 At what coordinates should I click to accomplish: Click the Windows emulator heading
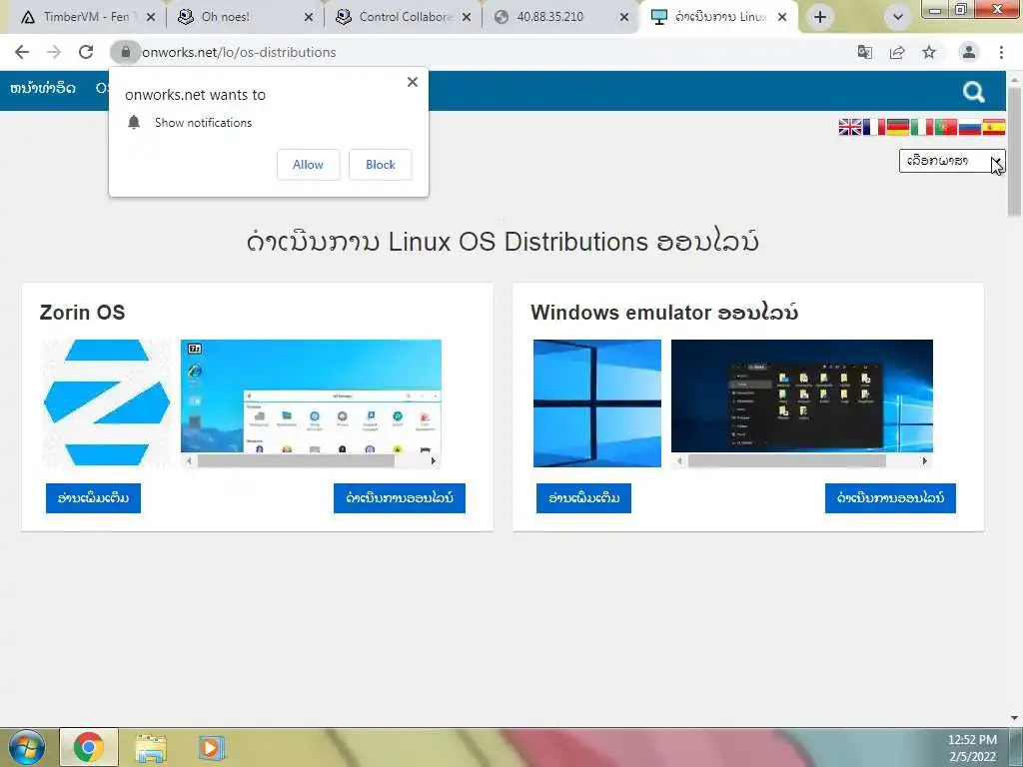664,313
